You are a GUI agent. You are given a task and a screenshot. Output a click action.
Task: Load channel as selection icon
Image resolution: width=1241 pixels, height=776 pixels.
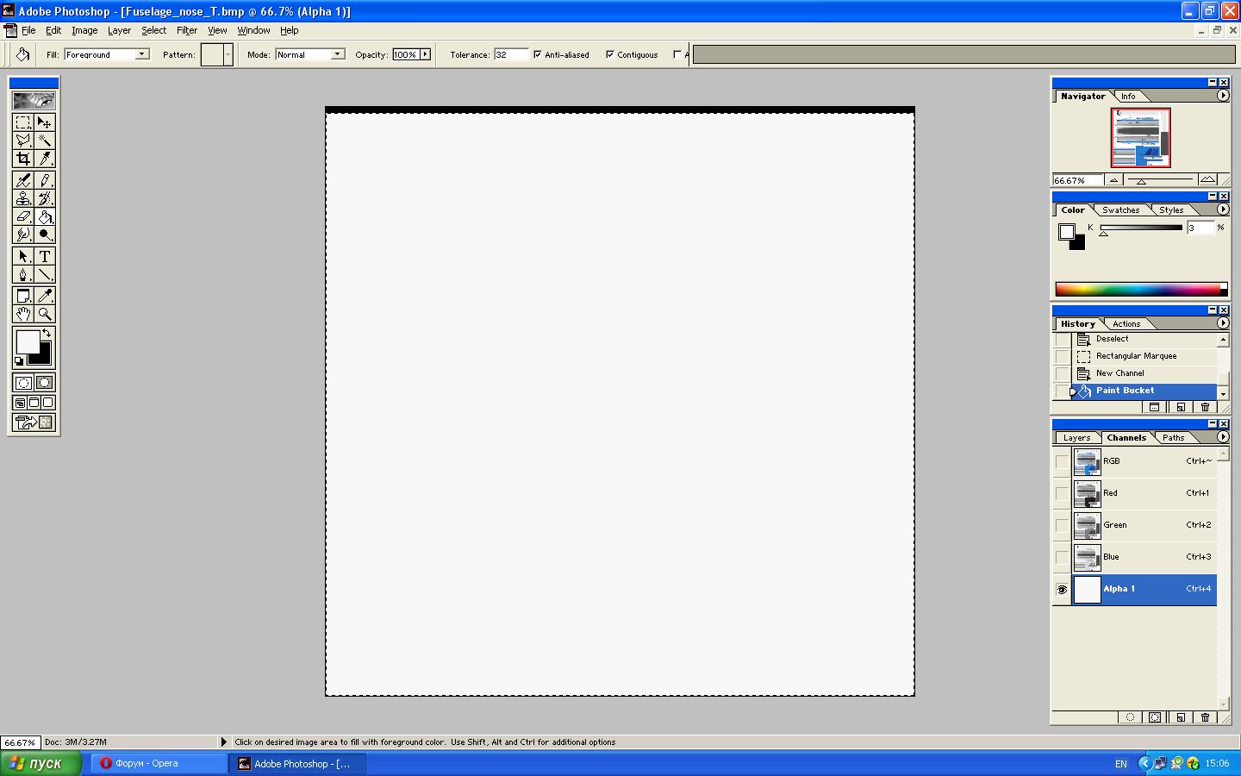point(1130,717)
